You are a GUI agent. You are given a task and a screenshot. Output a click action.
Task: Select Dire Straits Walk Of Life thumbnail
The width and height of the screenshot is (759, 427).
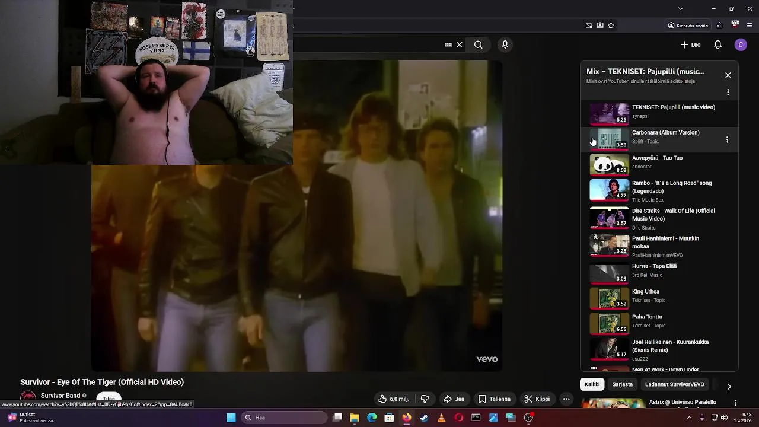point(610,218)
